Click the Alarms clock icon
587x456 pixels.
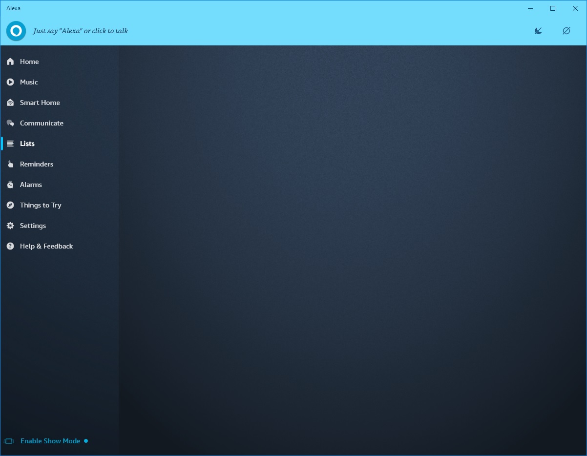(10, 185)
